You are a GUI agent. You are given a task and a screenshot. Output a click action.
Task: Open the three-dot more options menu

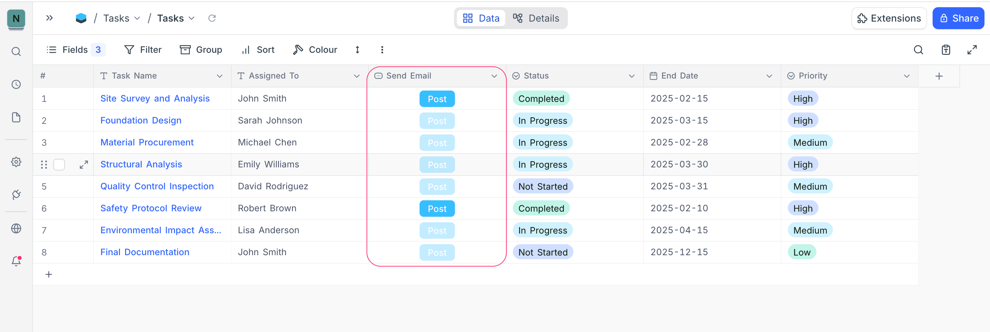click(382, 50)
